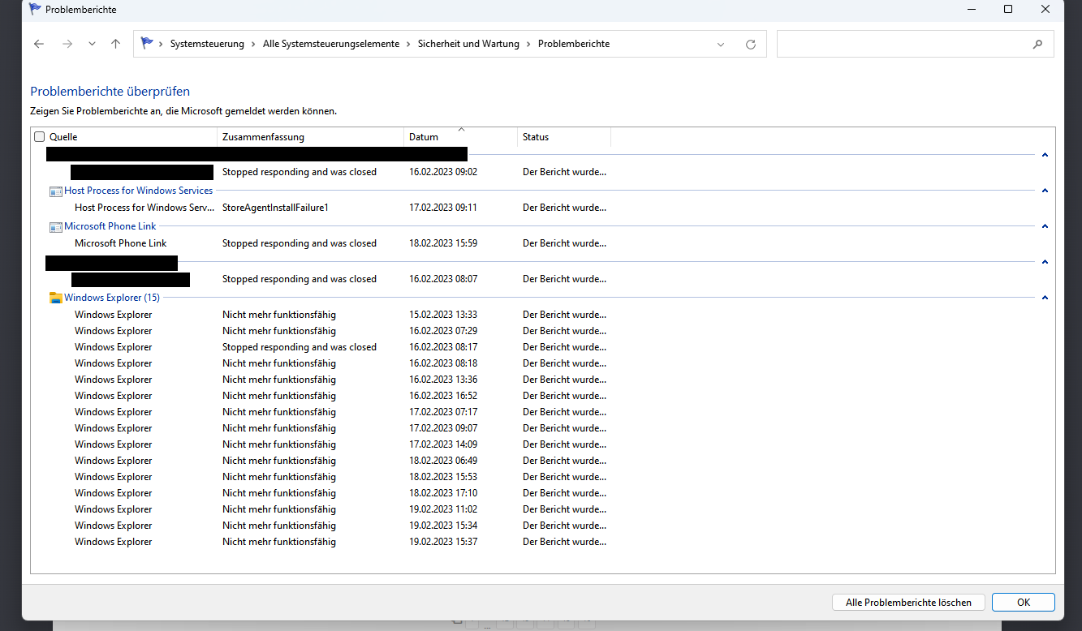Viewport: 1082px width, 631px height.
Task: Click the Problemberichte breadcrumb
Action: coord(574,44)
